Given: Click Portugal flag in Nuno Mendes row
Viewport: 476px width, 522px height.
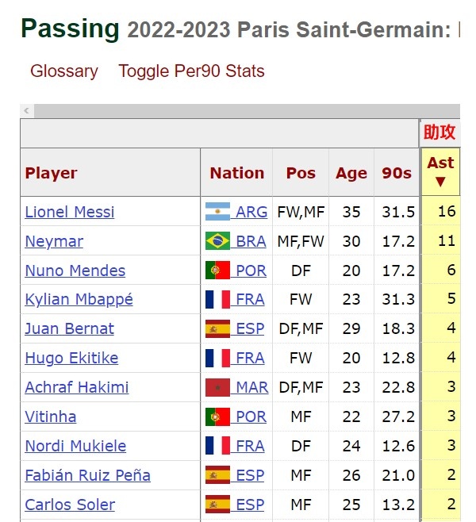Looking at the screenshot, I should [x=217, y=271].
